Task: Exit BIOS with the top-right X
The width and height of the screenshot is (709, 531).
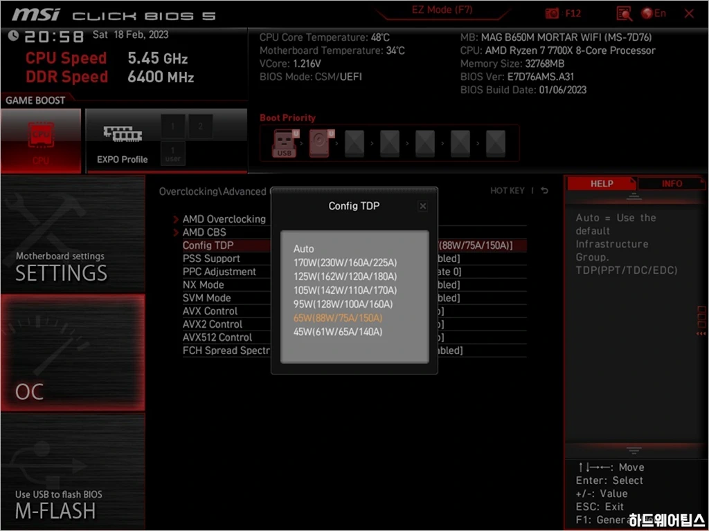Action: [x=689, y=14]
